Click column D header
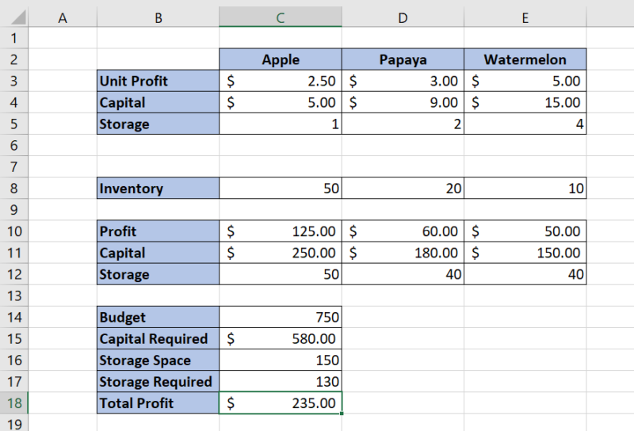Screen dimensions: 634x431 (403, 17)
